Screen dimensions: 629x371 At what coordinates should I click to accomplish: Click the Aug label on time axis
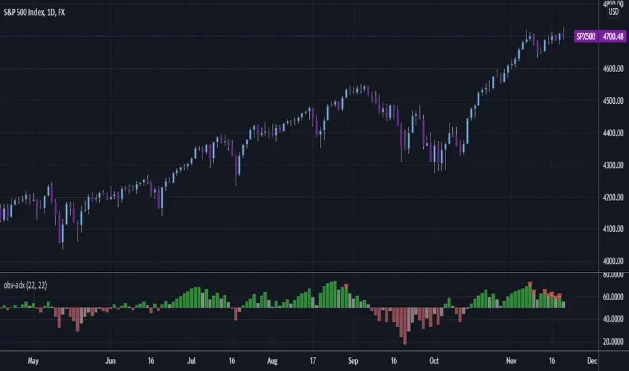point(273,361)
